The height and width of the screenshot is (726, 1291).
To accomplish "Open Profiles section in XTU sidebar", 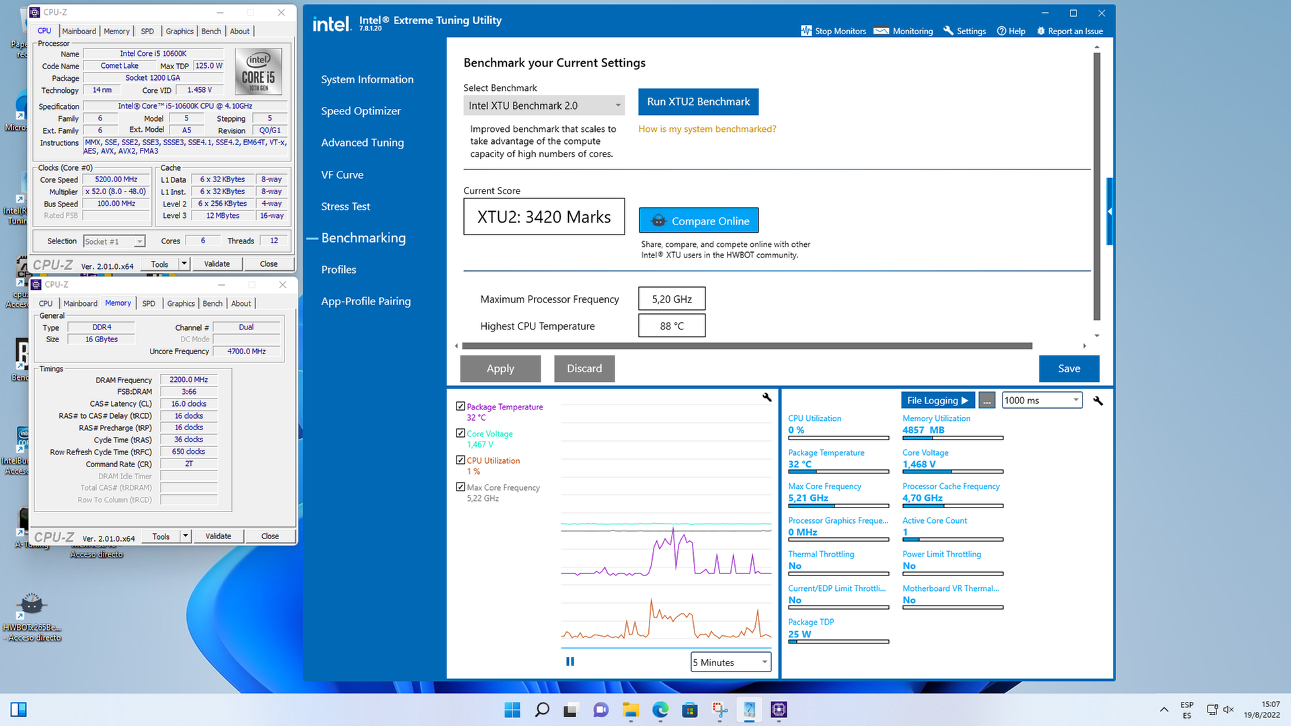I will coord(338,270).
